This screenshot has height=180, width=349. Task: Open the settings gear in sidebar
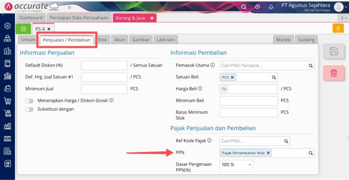(x=7, y=26)
